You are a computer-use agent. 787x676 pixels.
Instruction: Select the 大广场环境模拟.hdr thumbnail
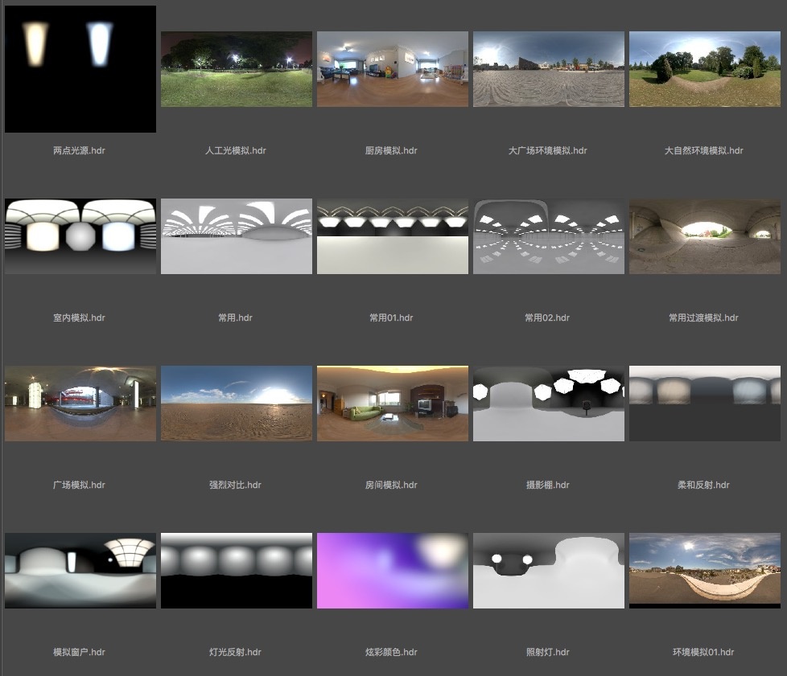tap(549, 69)
